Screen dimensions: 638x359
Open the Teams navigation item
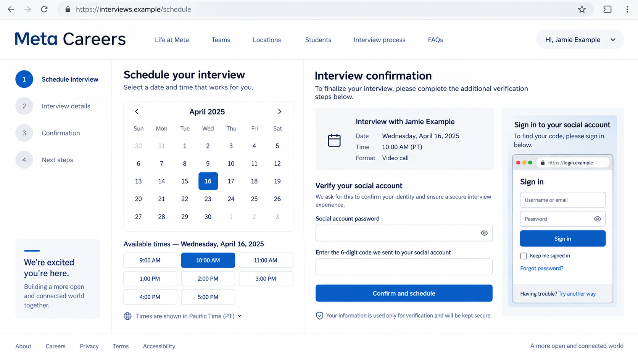tap(221, 40)
